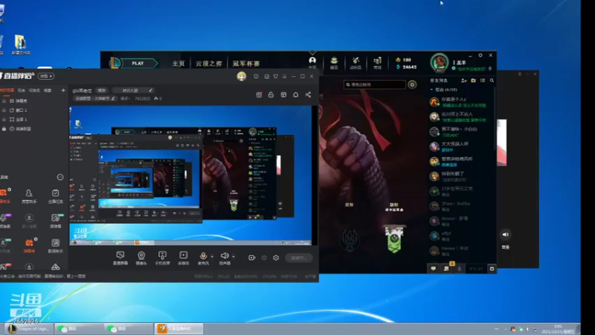The width and height of the screenshot is (595, 335).
Task: Click the add friend icon in friends list
Action: click(463, 80)
